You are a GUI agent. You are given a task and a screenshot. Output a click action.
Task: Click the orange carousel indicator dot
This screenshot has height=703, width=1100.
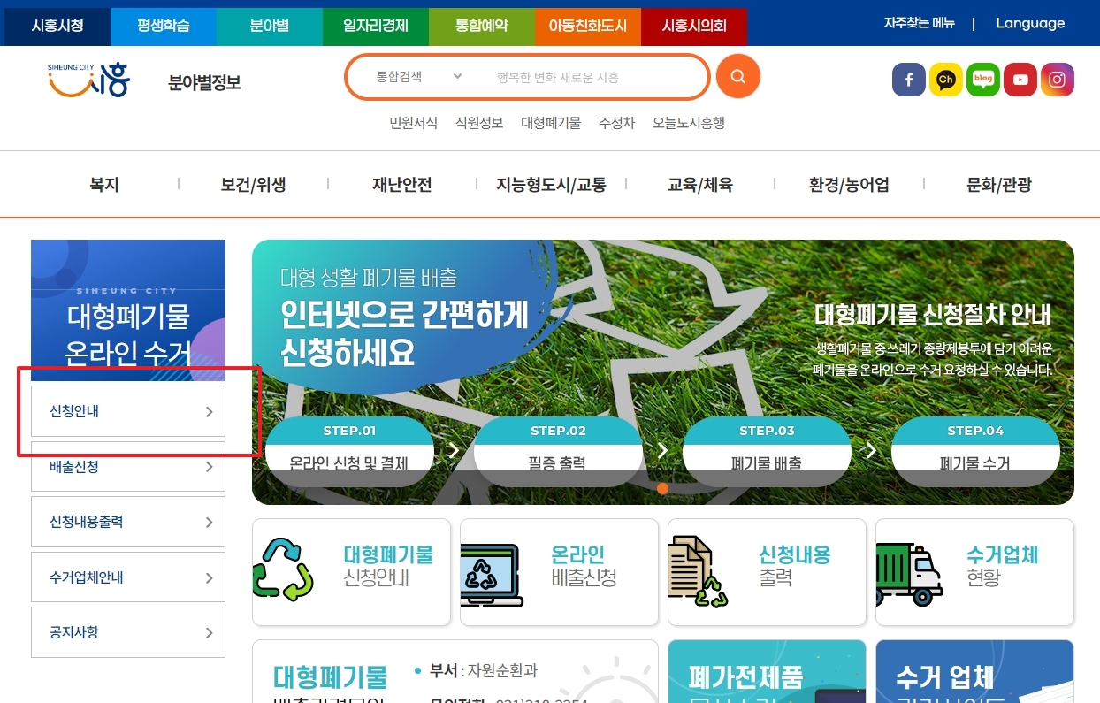663,488
